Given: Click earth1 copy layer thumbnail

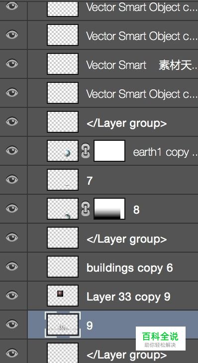Looking at the screenshot, I should point(63,151).
